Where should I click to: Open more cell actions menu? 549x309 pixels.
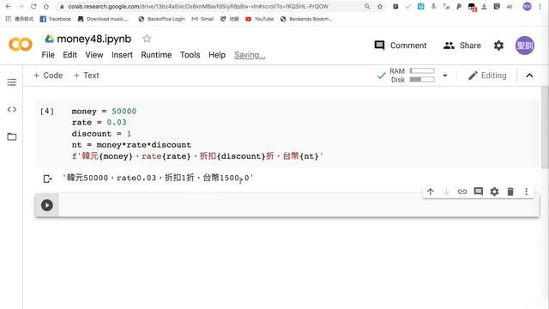(526, 191)
